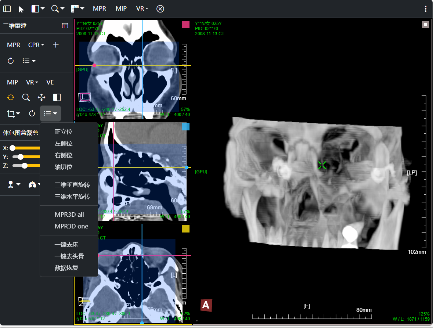433x328 pixels.
Task: Click the pink square in coronal view
Action: [186, 25]
